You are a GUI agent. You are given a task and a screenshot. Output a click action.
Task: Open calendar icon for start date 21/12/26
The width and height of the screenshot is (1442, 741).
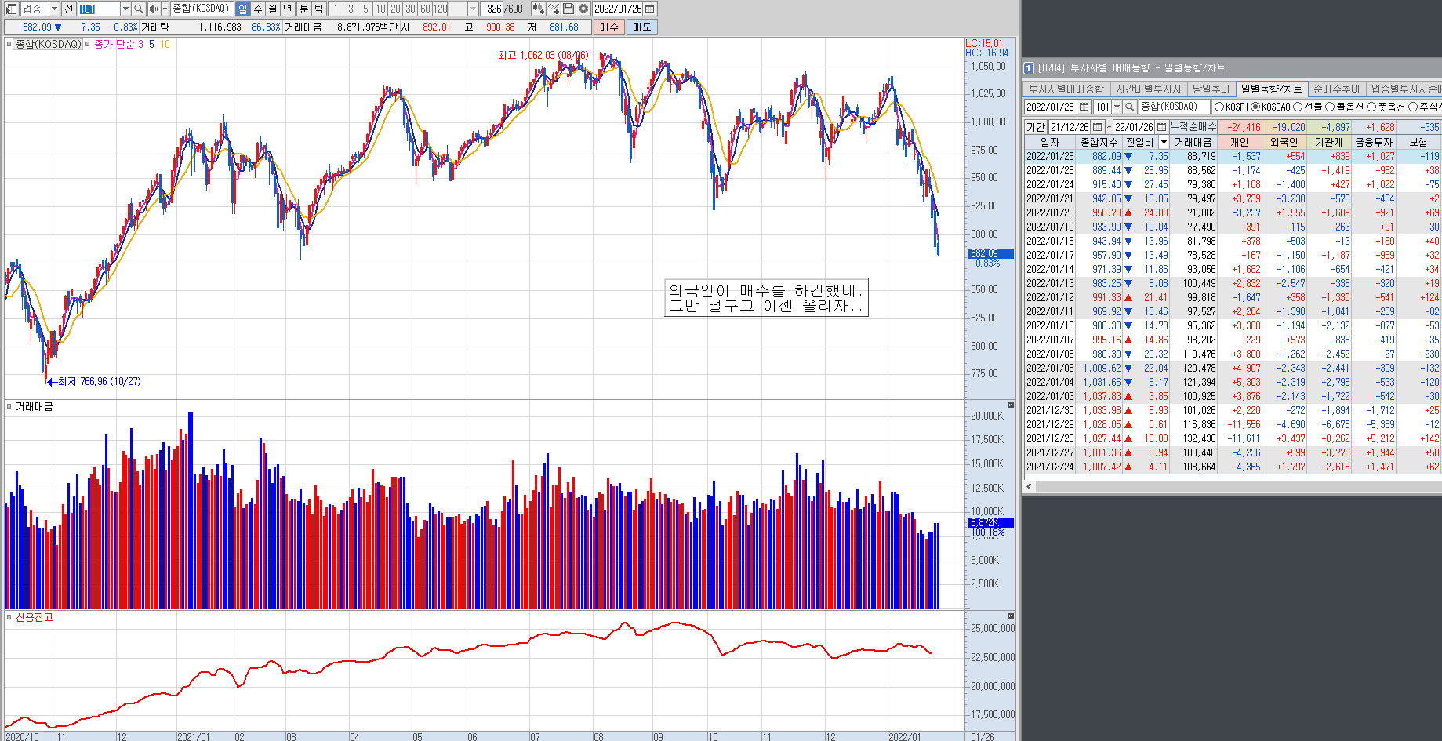coord(1098,127)
